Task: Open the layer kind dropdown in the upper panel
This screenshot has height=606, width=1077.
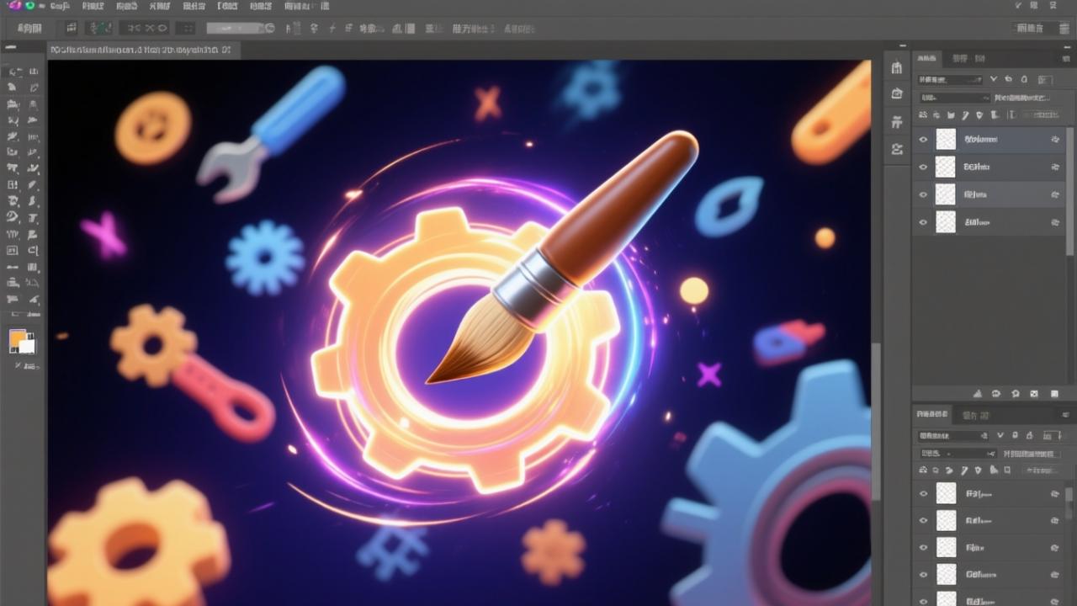Action: (x=950, y=80)
